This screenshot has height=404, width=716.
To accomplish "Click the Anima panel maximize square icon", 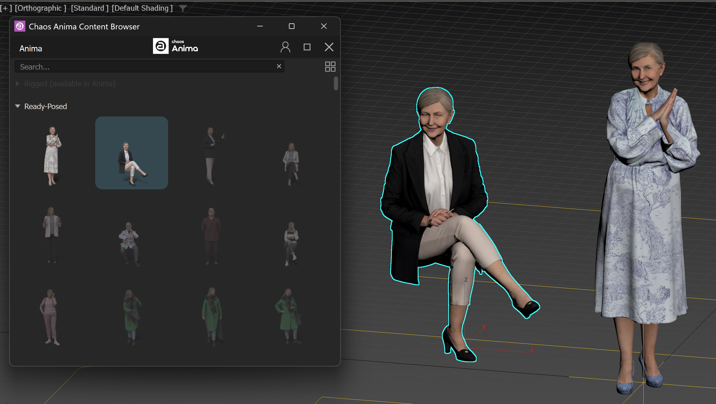I will coord(307,47).
